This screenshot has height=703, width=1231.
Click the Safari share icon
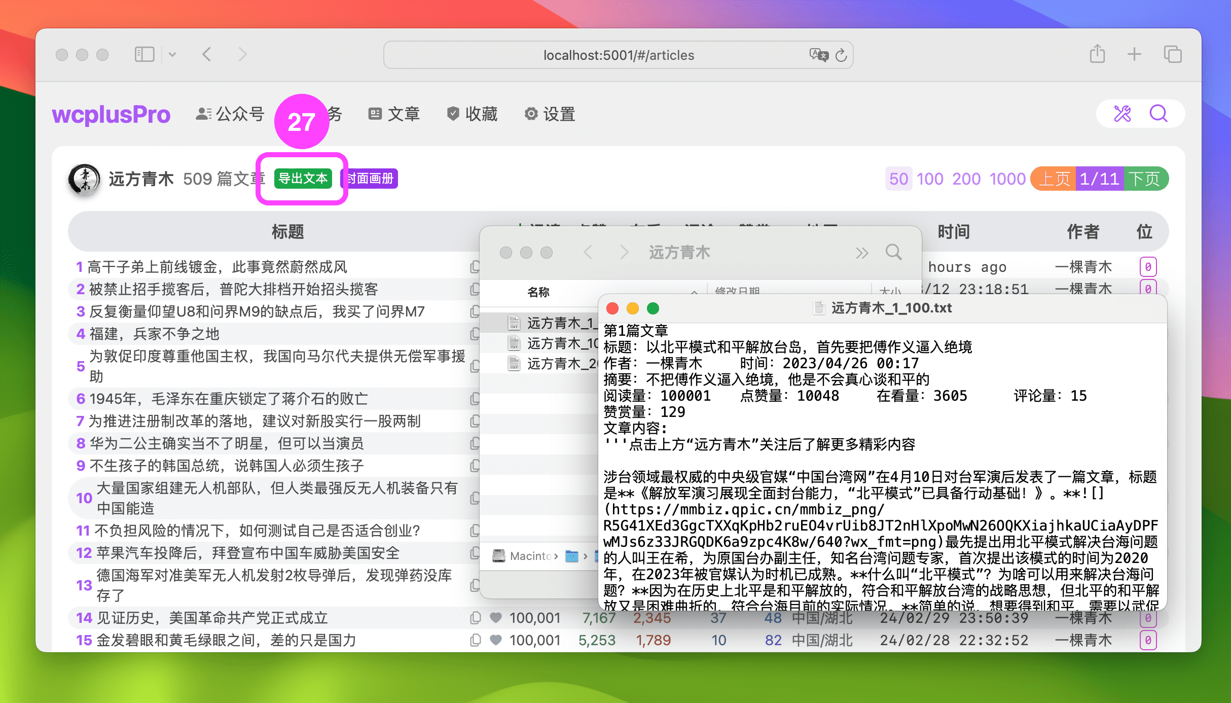coord(1097,54)
